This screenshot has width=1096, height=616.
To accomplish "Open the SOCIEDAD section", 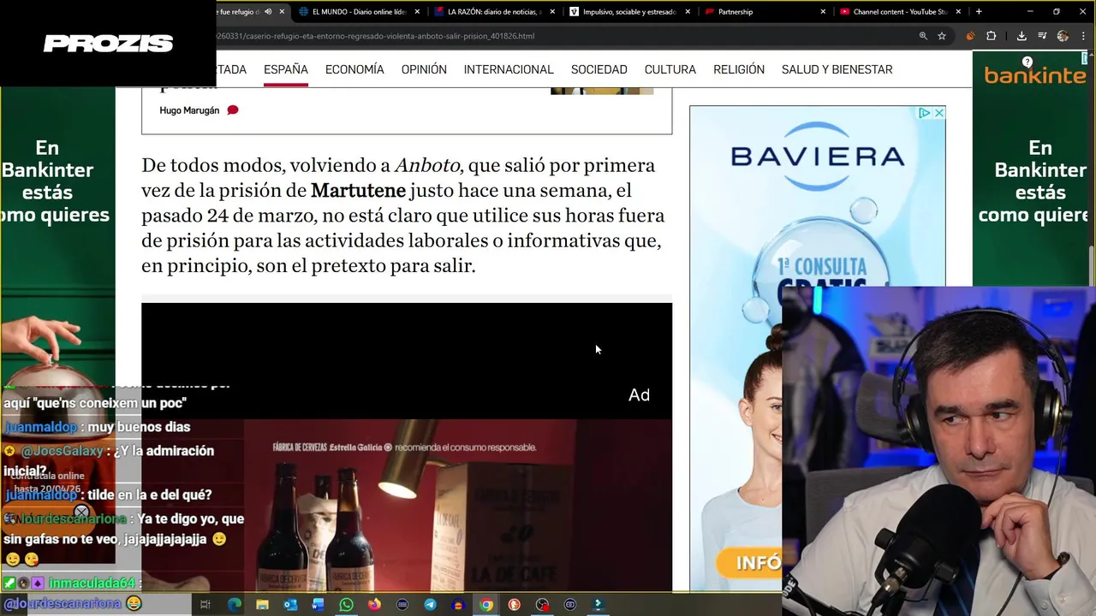I will tap(599, 69).
